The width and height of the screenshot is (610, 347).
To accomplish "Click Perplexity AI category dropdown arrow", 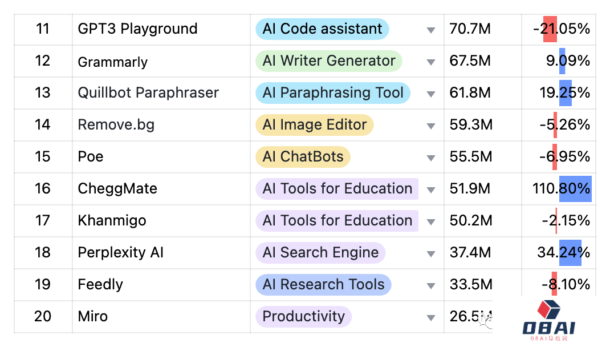I will pyautogui.click(x=431, y=254).
